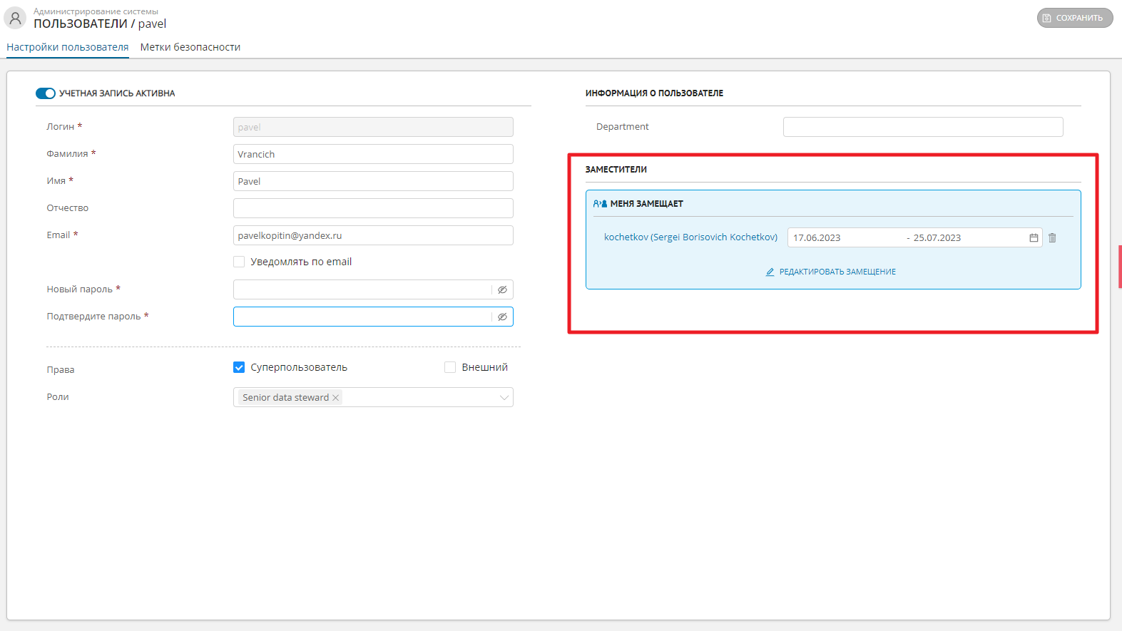Switch to Метки безопасности tab
Viewport: 1122px width, 631px height.
click(190, 47)
